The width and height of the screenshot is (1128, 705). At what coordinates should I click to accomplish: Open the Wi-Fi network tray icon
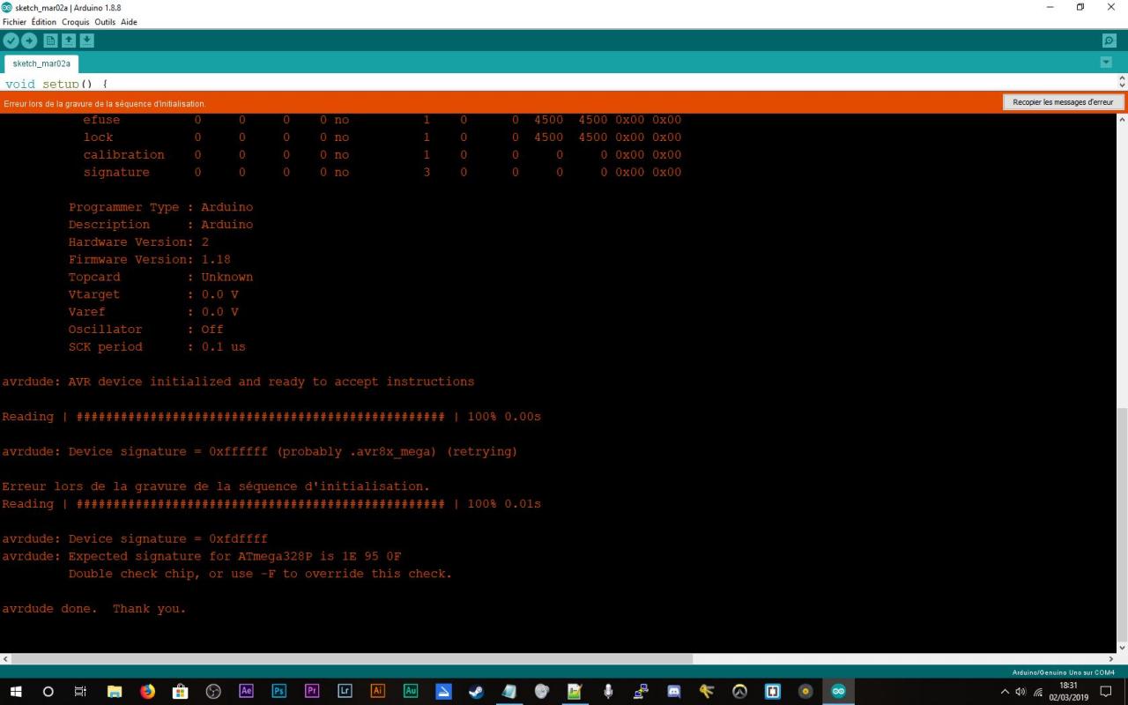1038,691
